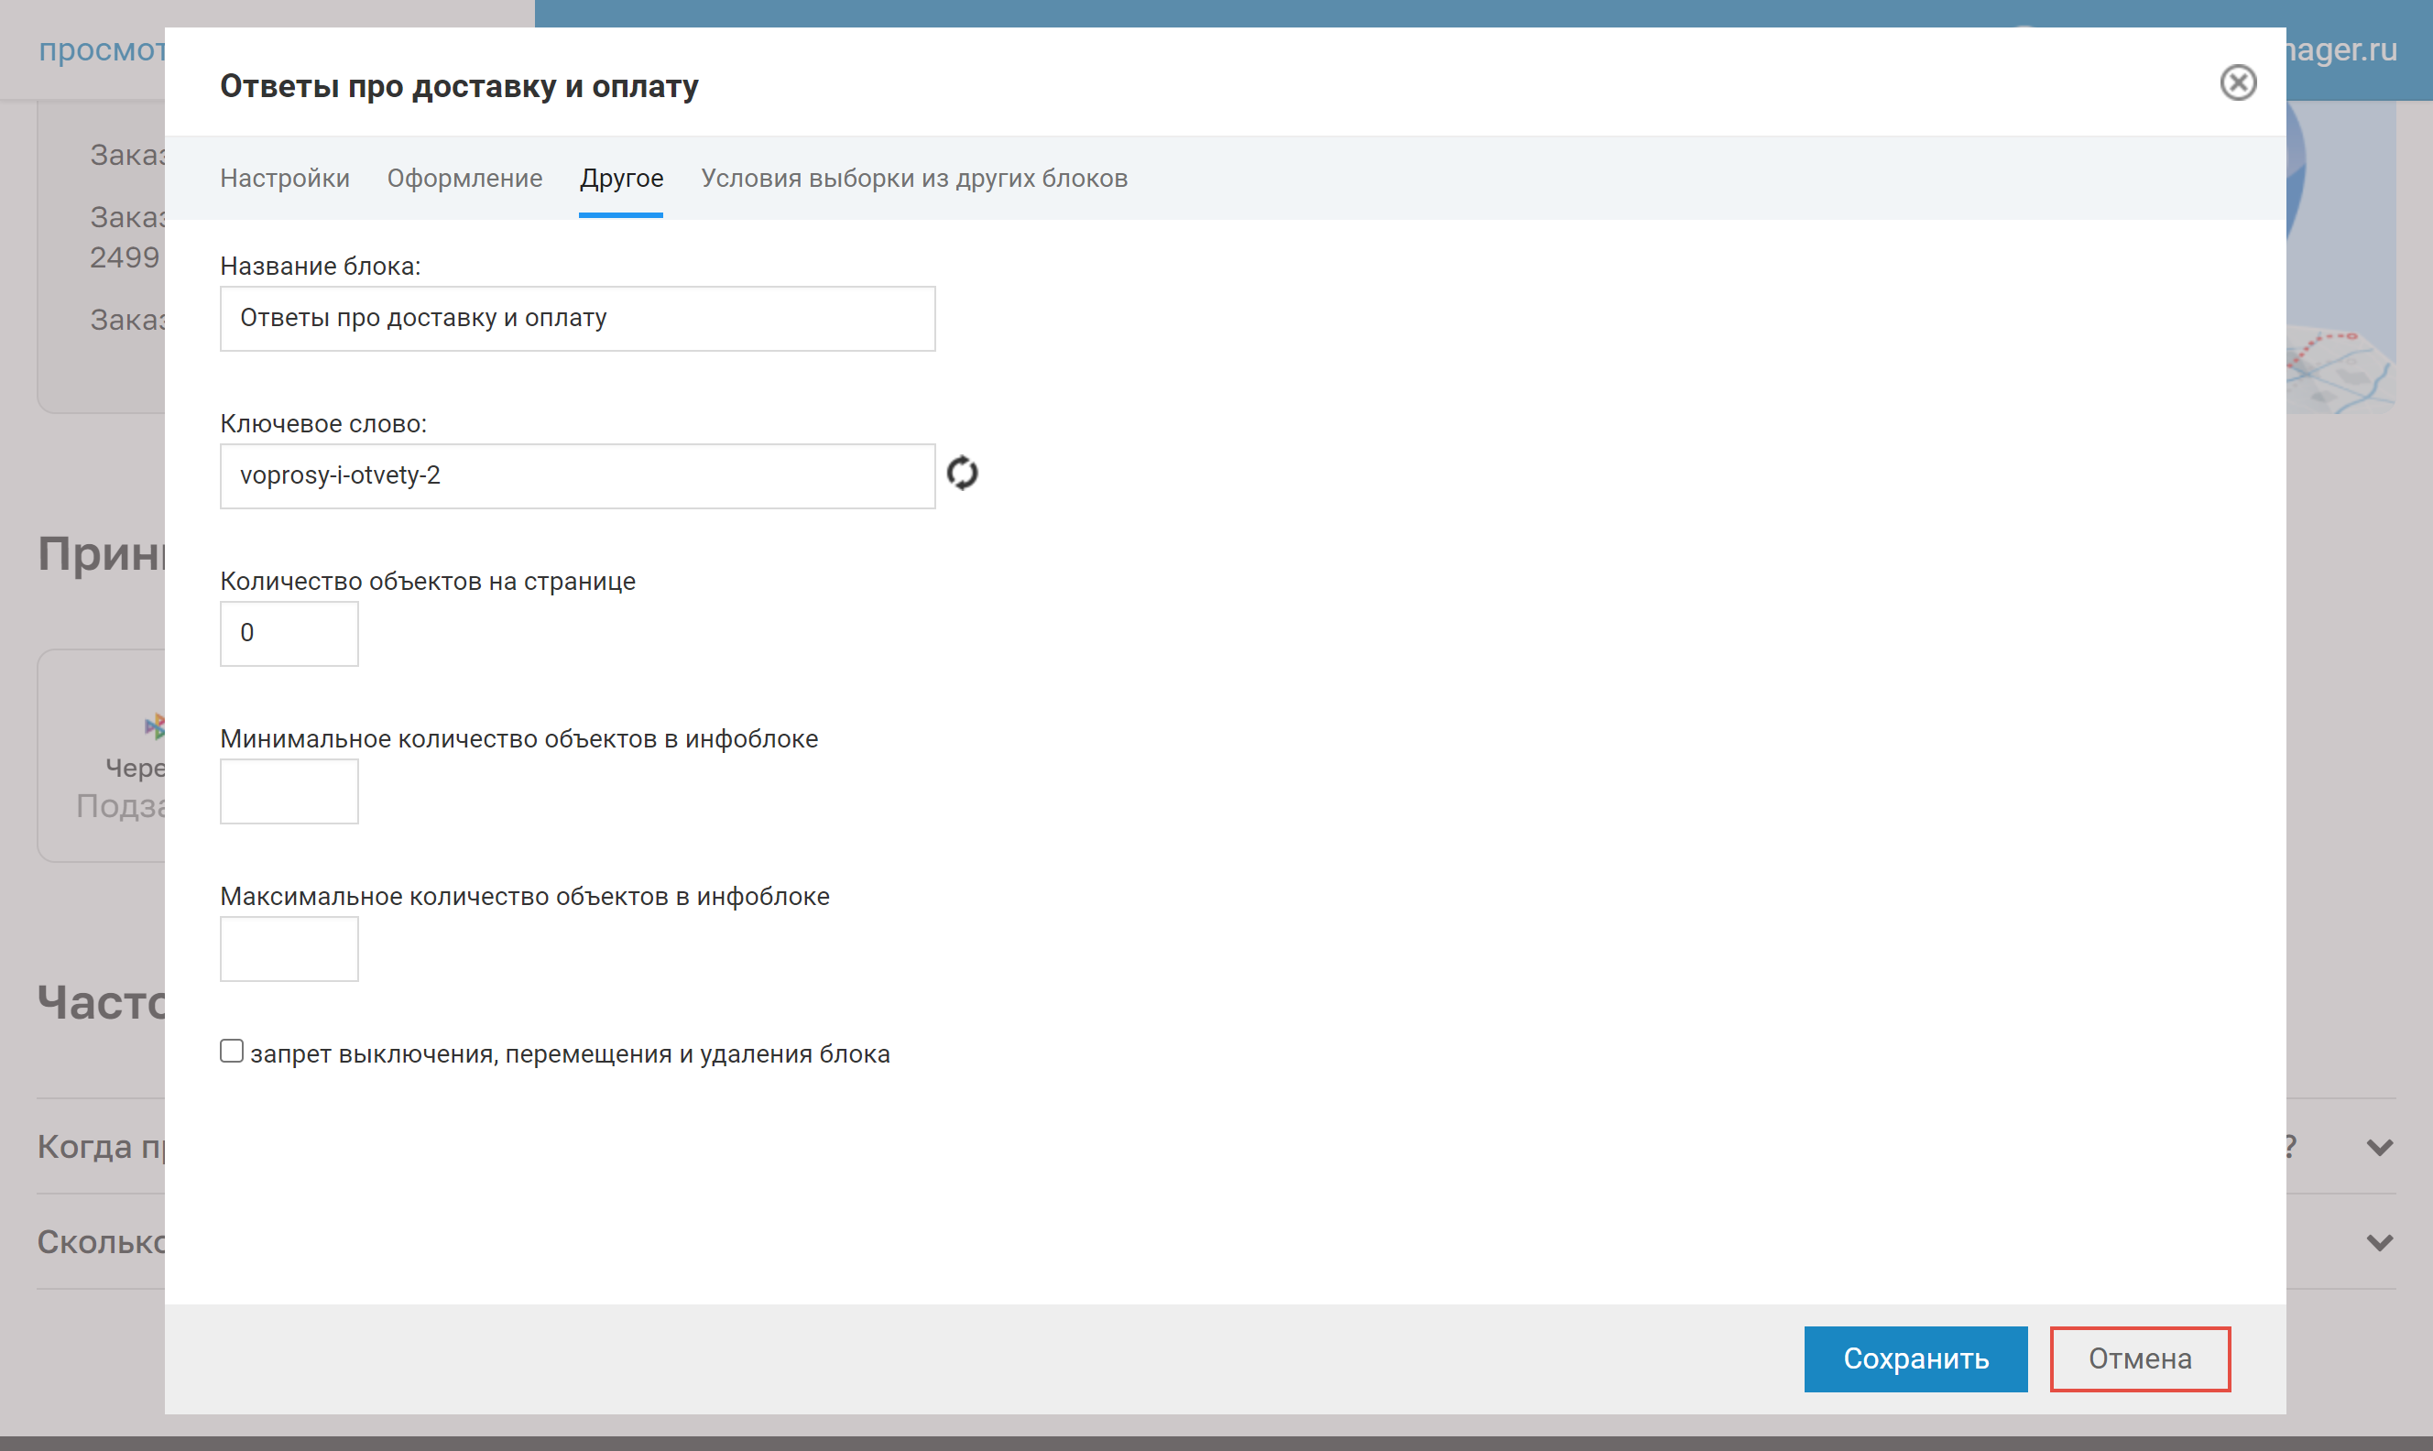
Task: Click the site address link at top right
Action: tap(2340, 49)
